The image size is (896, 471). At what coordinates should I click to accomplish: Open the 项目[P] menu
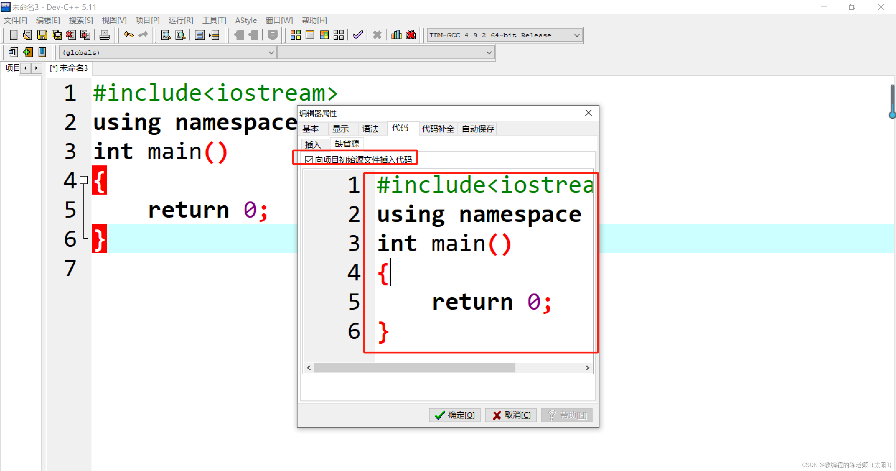(148, 21)
